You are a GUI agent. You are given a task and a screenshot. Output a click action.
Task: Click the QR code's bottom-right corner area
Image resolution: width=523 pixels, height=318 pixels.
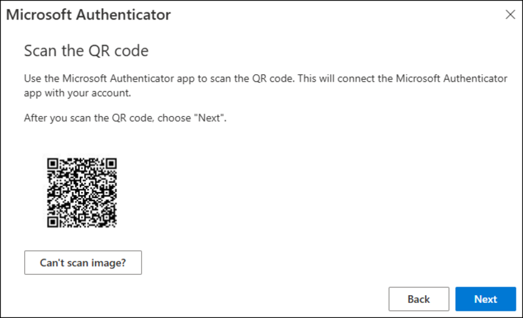[109, 220]
